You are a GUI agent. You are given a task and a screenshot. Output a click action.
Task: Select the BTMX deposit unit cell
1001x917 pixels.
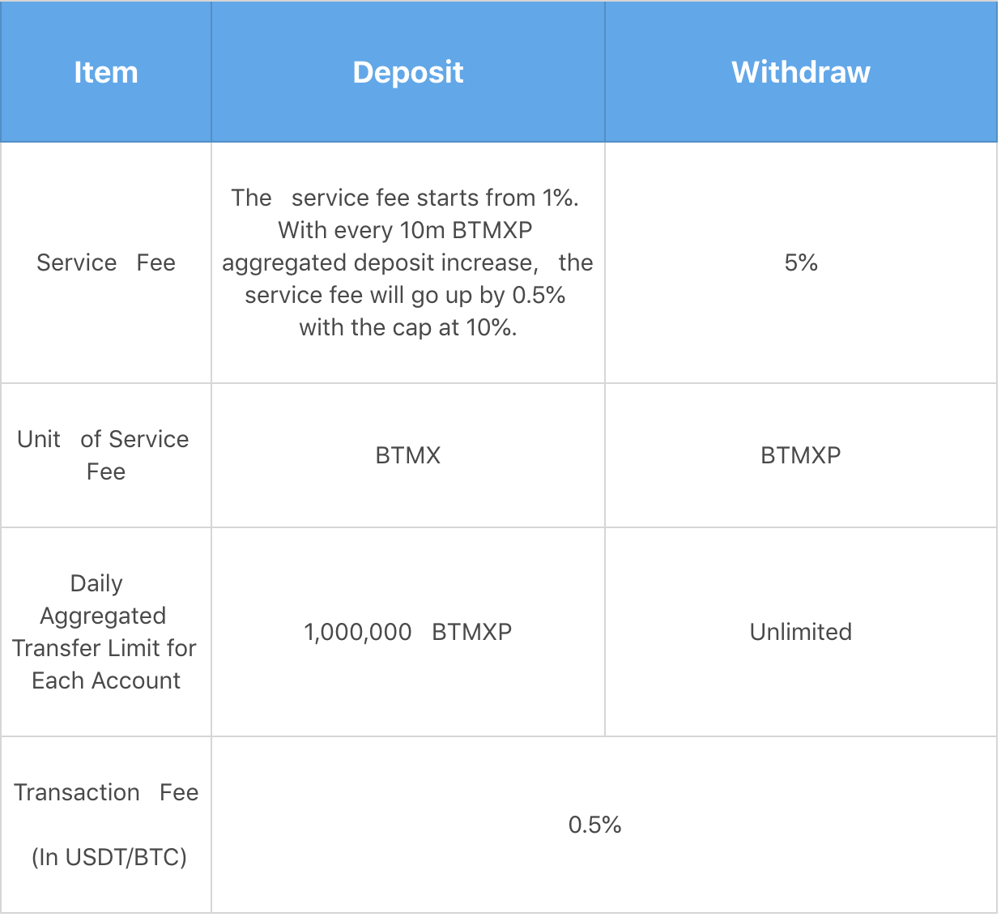point(408,455)
